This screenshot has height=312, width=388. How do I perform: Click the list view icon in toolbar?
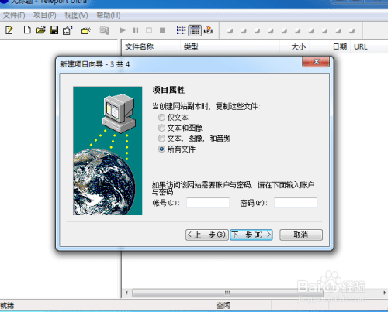(x=181, y=30)
